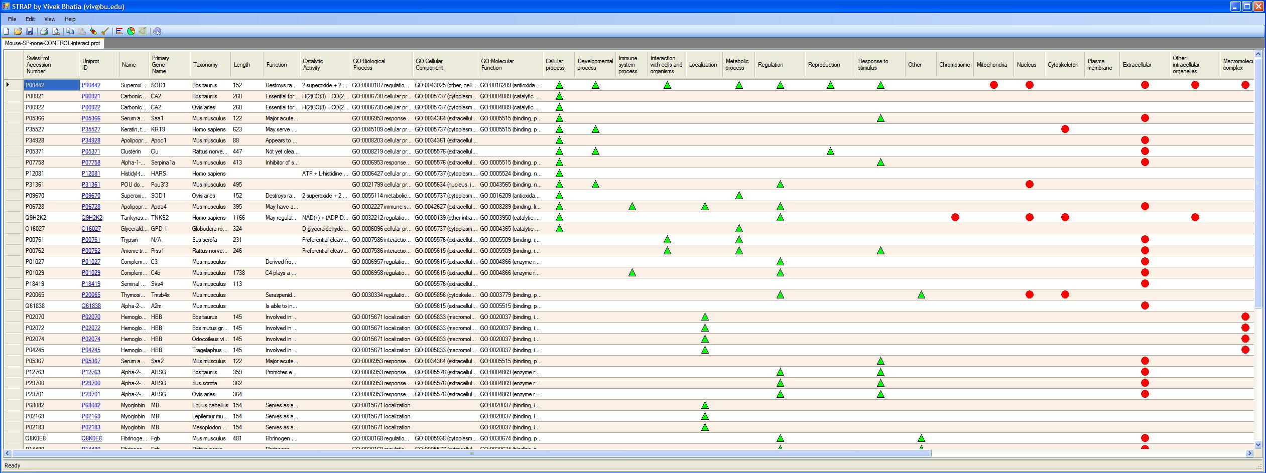Image resolution: width=1266 pixels, height=473 pixels.
Task: Click the green Regulation triangle in P01027 row
Action: [780, 262]
